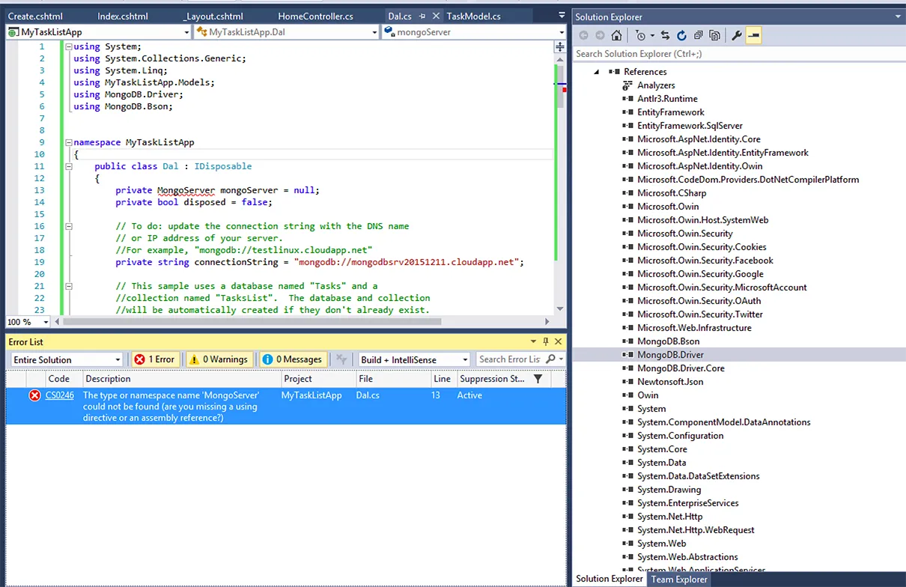
Task: Switch to the Team Explorer tab
Action: click(679, 579)
